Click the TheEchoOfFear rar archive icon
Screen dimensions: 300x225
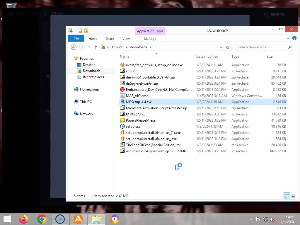coord(122,145)
